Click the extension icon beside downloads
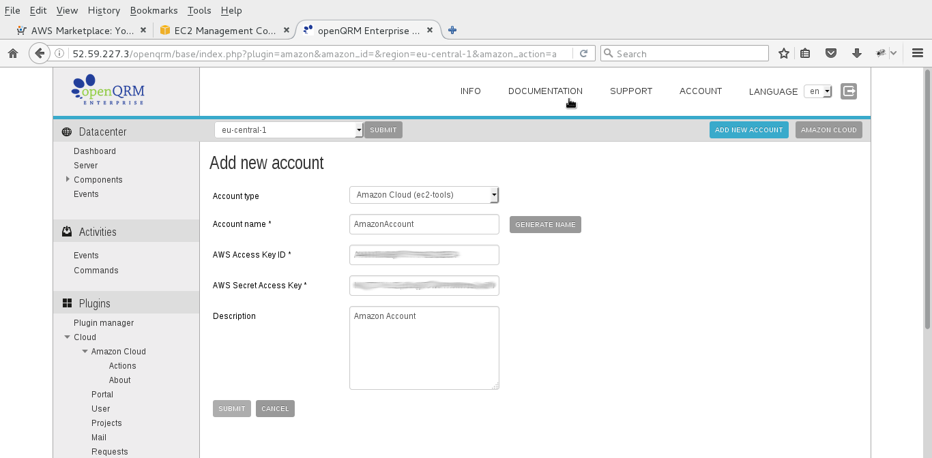The height and width of the screenshot is (458, 932). pos(881,53)
